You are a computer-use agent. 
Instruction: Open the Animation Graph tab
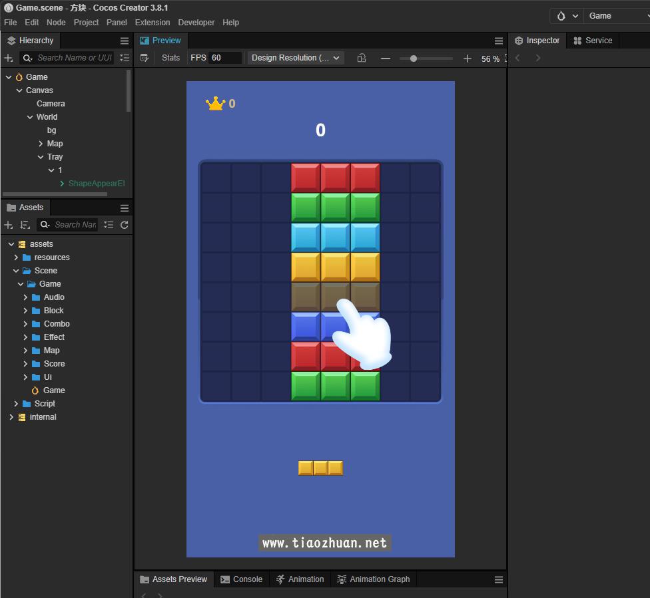(x=374, y=579)
